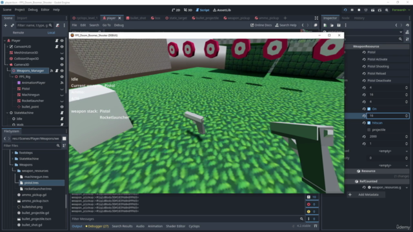Toggle visibility of FPS_Rig node
The height and width of the screenshot is (232, 413).
pyautogui.click(x=62, y=77)
